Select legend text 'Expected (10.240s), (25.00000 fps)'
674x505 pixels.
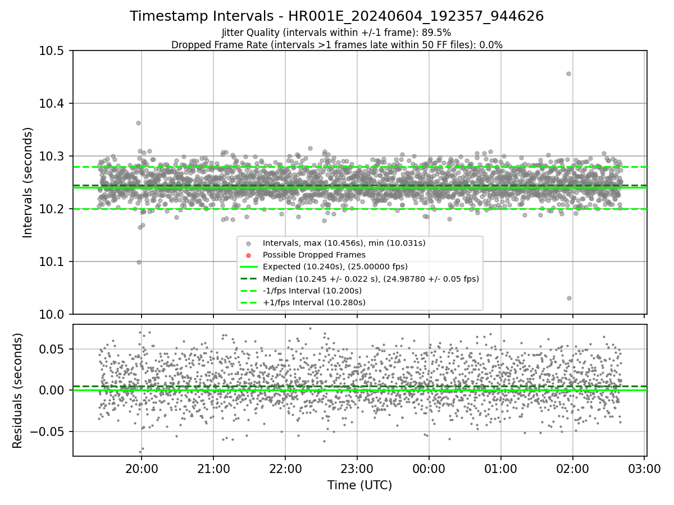click(x=335, y=267)
